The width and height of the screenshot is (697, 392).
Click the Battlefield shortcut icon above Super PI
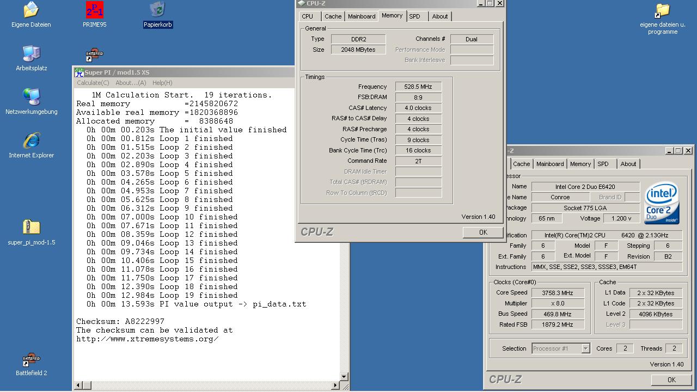click(x=94, y=55)
